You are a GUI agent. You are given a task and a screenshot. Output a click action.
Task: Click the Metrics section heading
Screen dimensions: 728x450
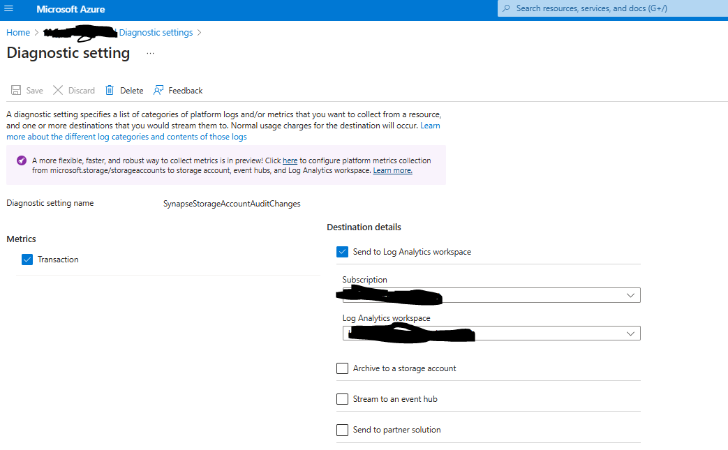(x=22, y=239)
